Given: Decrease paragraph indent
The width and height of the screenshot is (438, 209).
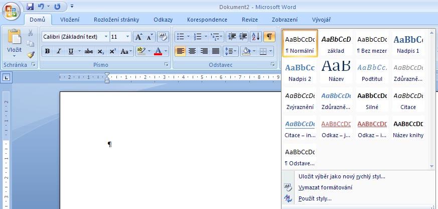Looking at the screenshot, I should (x=232, y=37).
